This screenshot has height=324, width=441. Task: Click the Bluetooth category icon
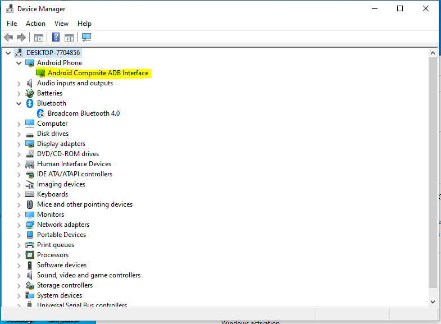[x=30, y=103]
